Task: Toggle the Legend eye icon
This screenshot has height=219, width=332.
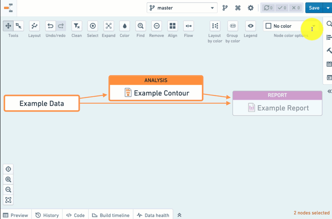Action: point(250,26)
